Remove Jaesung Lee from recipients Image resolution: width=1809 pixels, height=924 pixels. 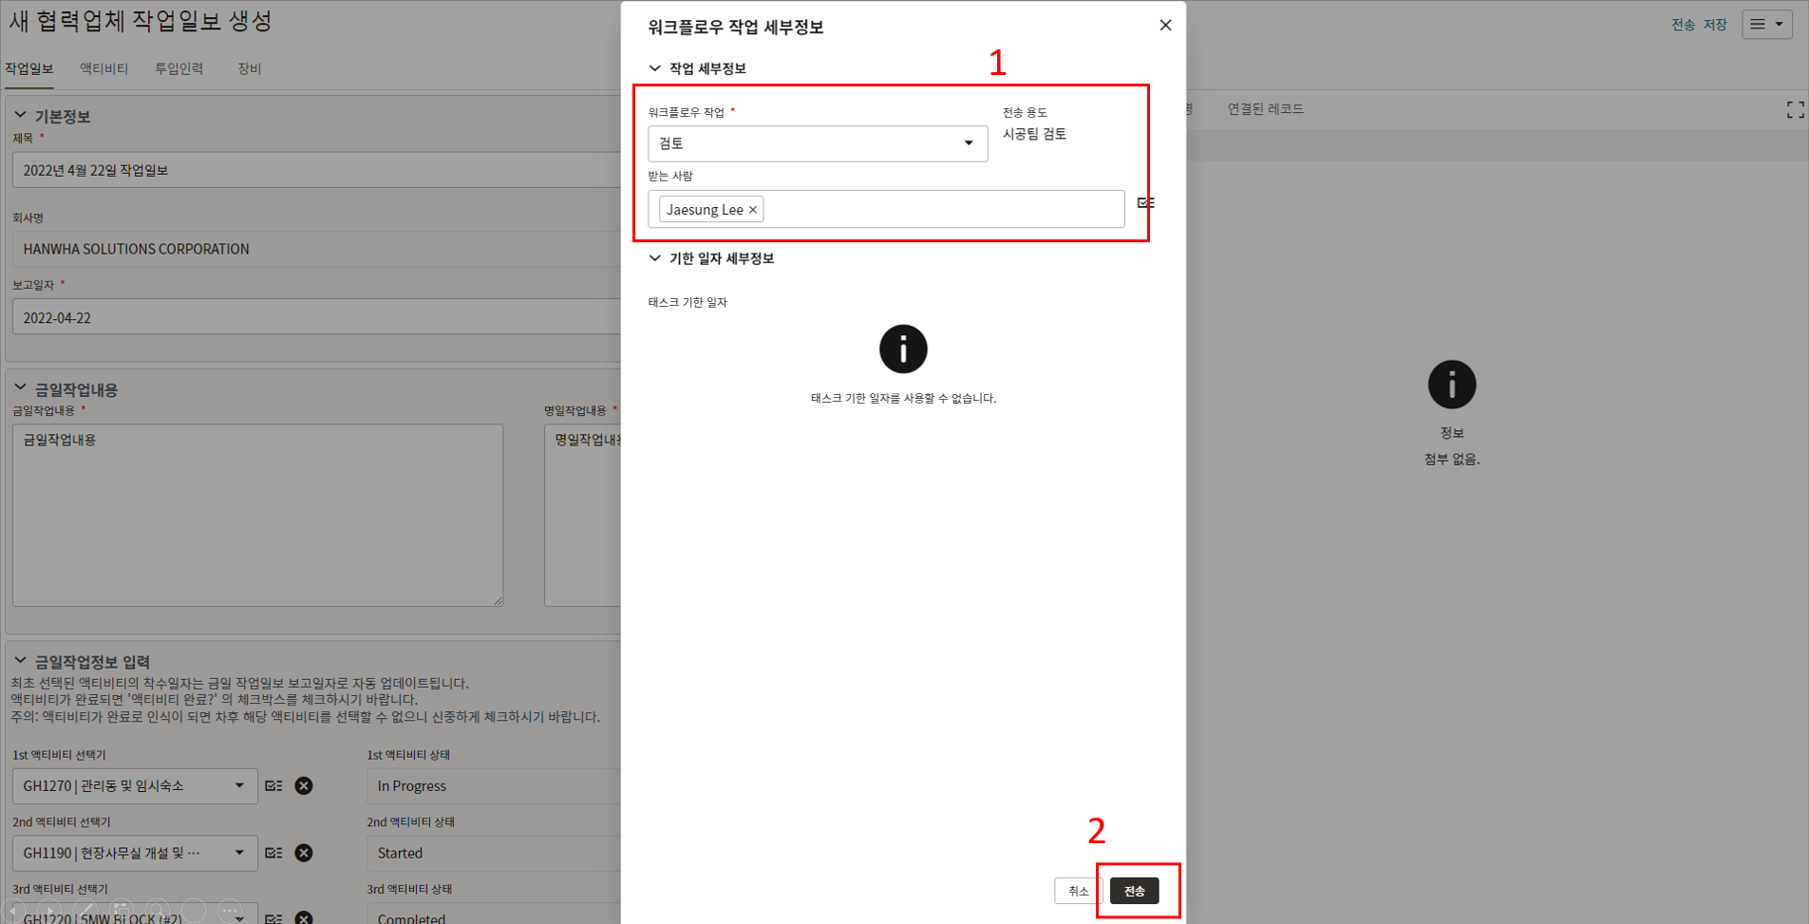[753, 210]
